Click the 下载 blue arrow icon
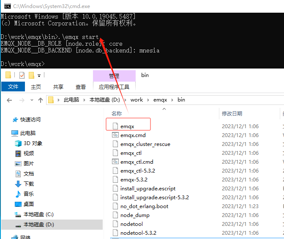Viewport: 284px width, 239px height. pyautogui.click(x=18, y=184)
